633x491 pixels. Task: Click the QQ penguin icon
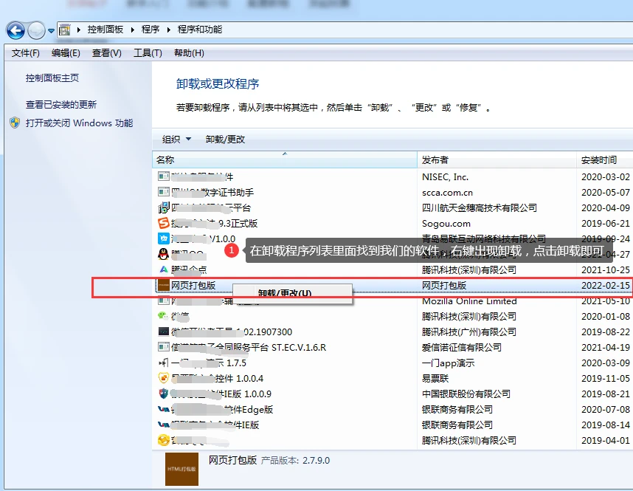pos(164,254)
